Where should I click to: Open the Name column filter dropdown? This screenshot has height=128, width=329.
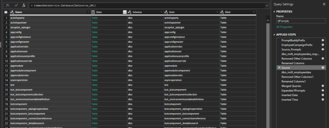88,12
